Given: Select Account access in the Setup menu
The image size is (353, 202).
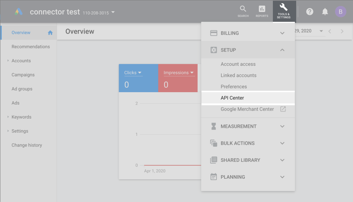Looking at the screenshot, I should [238, 64].
